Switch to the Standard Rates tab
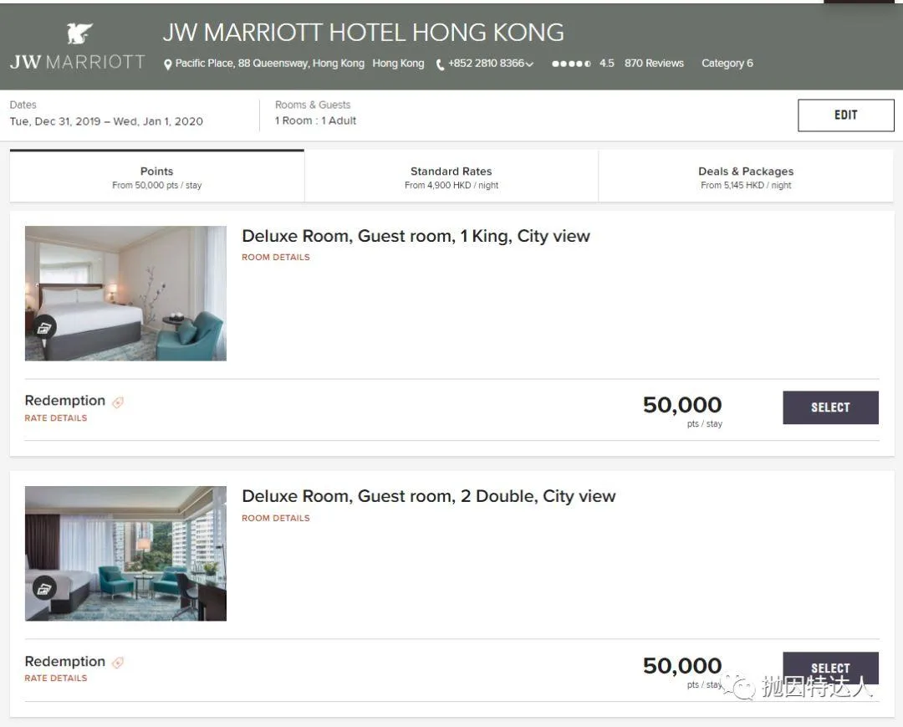Image resolution: width=903 pixels, height=727 pixels. pyautogui.click(x=451, y=177)
